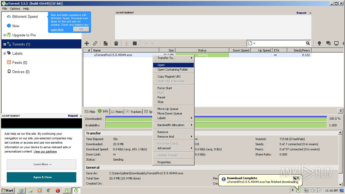
Task: Open the File menu
Action: (x=5, y=9)
